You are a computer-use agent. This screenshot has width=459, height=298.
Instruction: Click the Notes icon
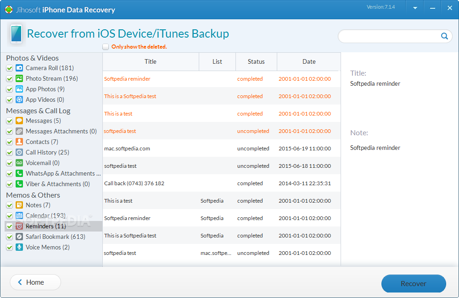19,205
